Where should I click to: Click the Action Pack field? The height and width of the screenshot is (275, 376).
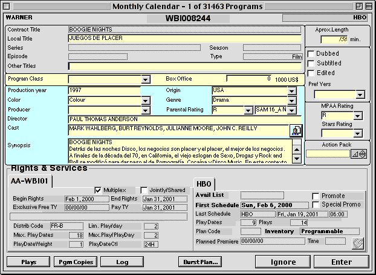pyautogui.click(x=328, y=154)
